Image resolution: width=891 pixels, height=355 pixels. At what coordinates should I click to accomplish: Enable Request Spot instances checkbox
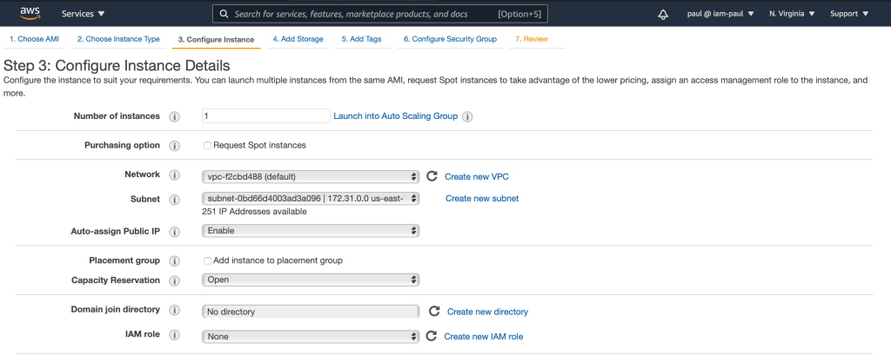pyautogui.click(x=207, y=145)
